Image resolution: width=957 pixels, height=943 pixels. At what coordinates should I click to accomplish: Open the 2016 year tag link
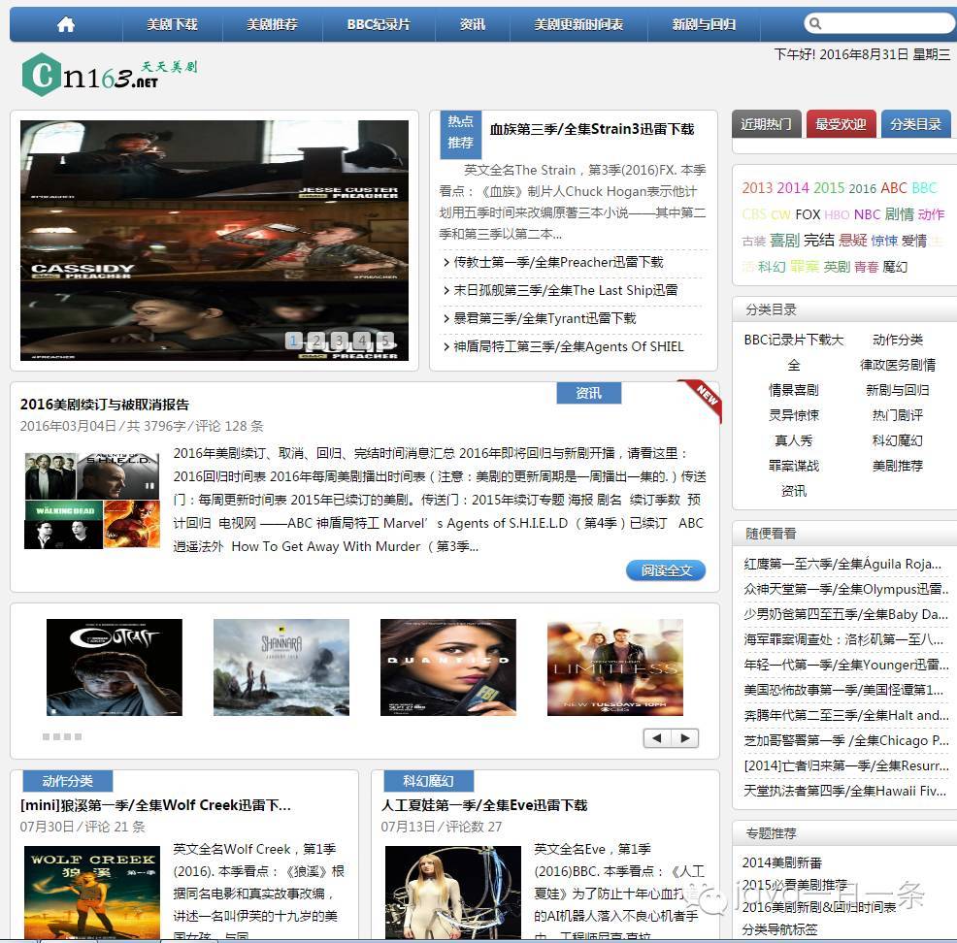(x=862, y=188)
